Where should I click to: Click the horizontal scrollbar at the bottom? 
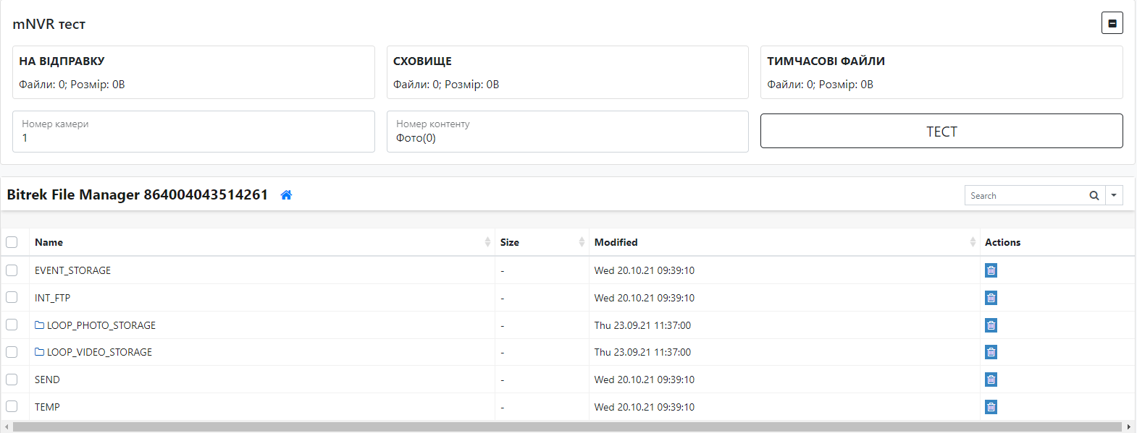[567, 427]
